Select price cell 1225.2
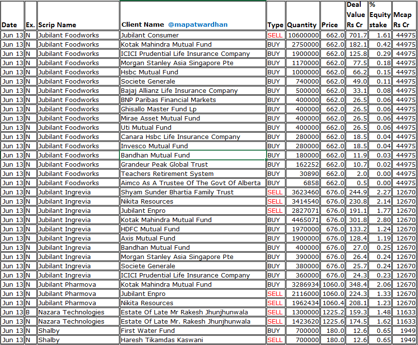418x345 pixels. (x=333, y=312)
